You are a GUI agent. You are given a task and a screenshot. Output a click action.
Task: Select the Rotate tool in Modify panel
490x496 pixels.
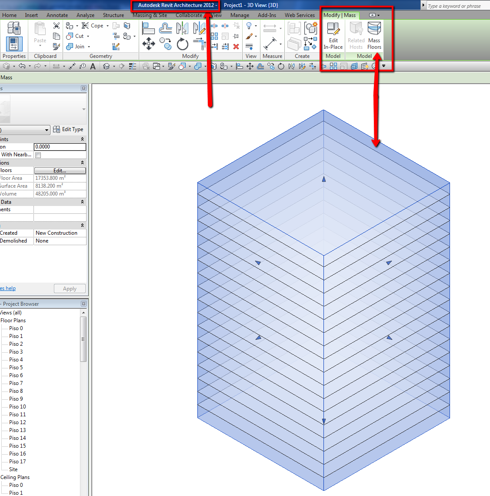[x=183, y=44]
